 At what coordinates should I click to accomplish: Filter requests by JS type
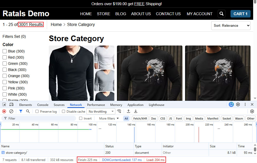170,119
